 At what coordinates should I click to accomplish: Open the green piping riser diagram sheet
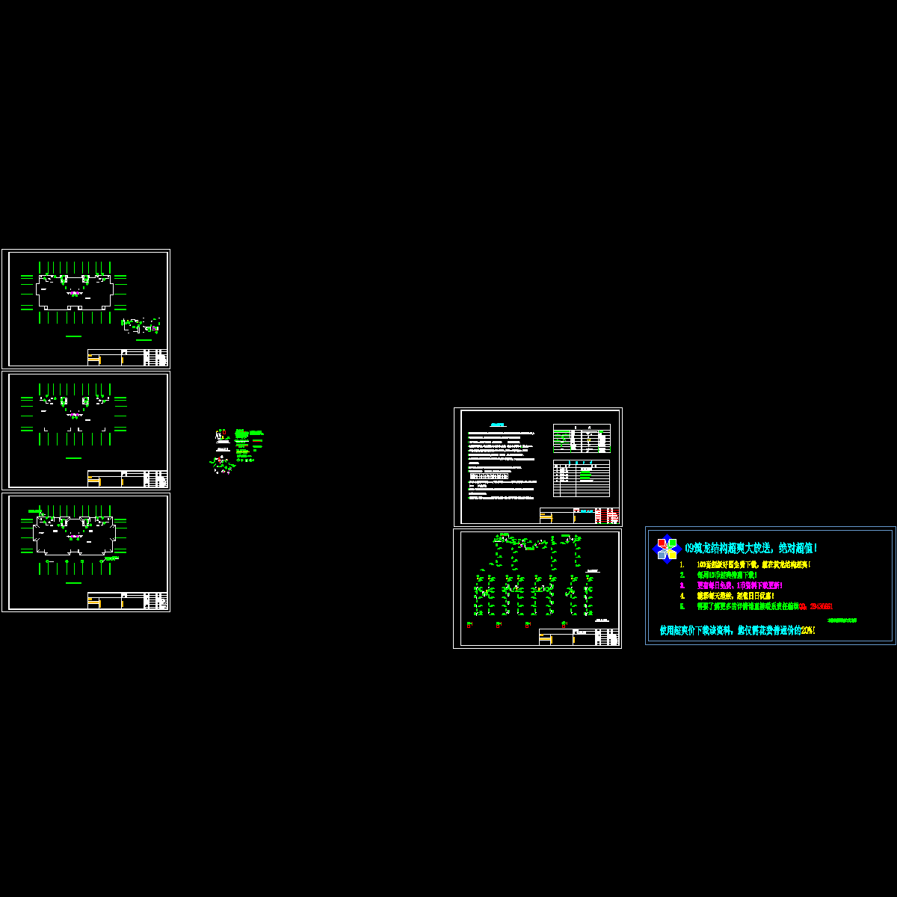point(537,588)
